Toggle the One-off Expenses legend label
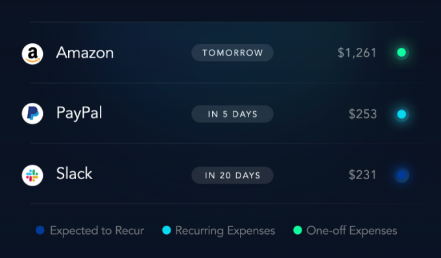This screenshot has height=258, width=441. [x=352, y=231]
